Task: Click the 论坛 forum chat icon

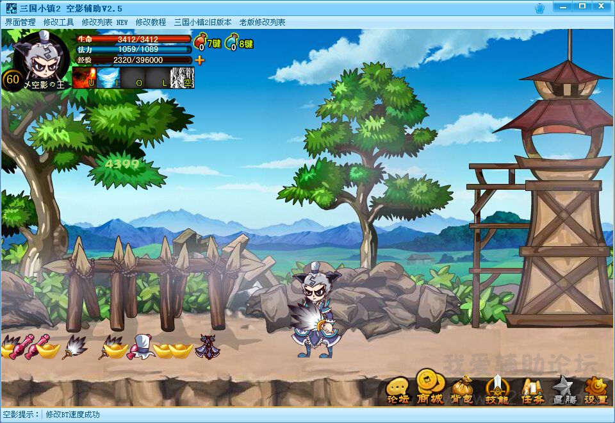Action: 398,392
